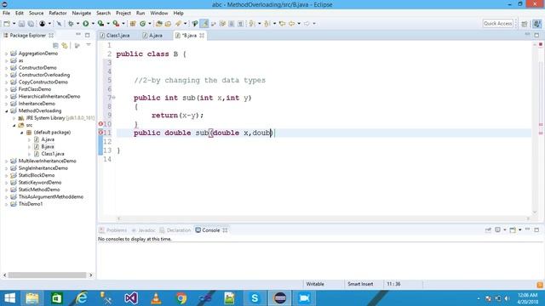
Task: Expand the AggregationDemo project
Action: pos(6,54)
